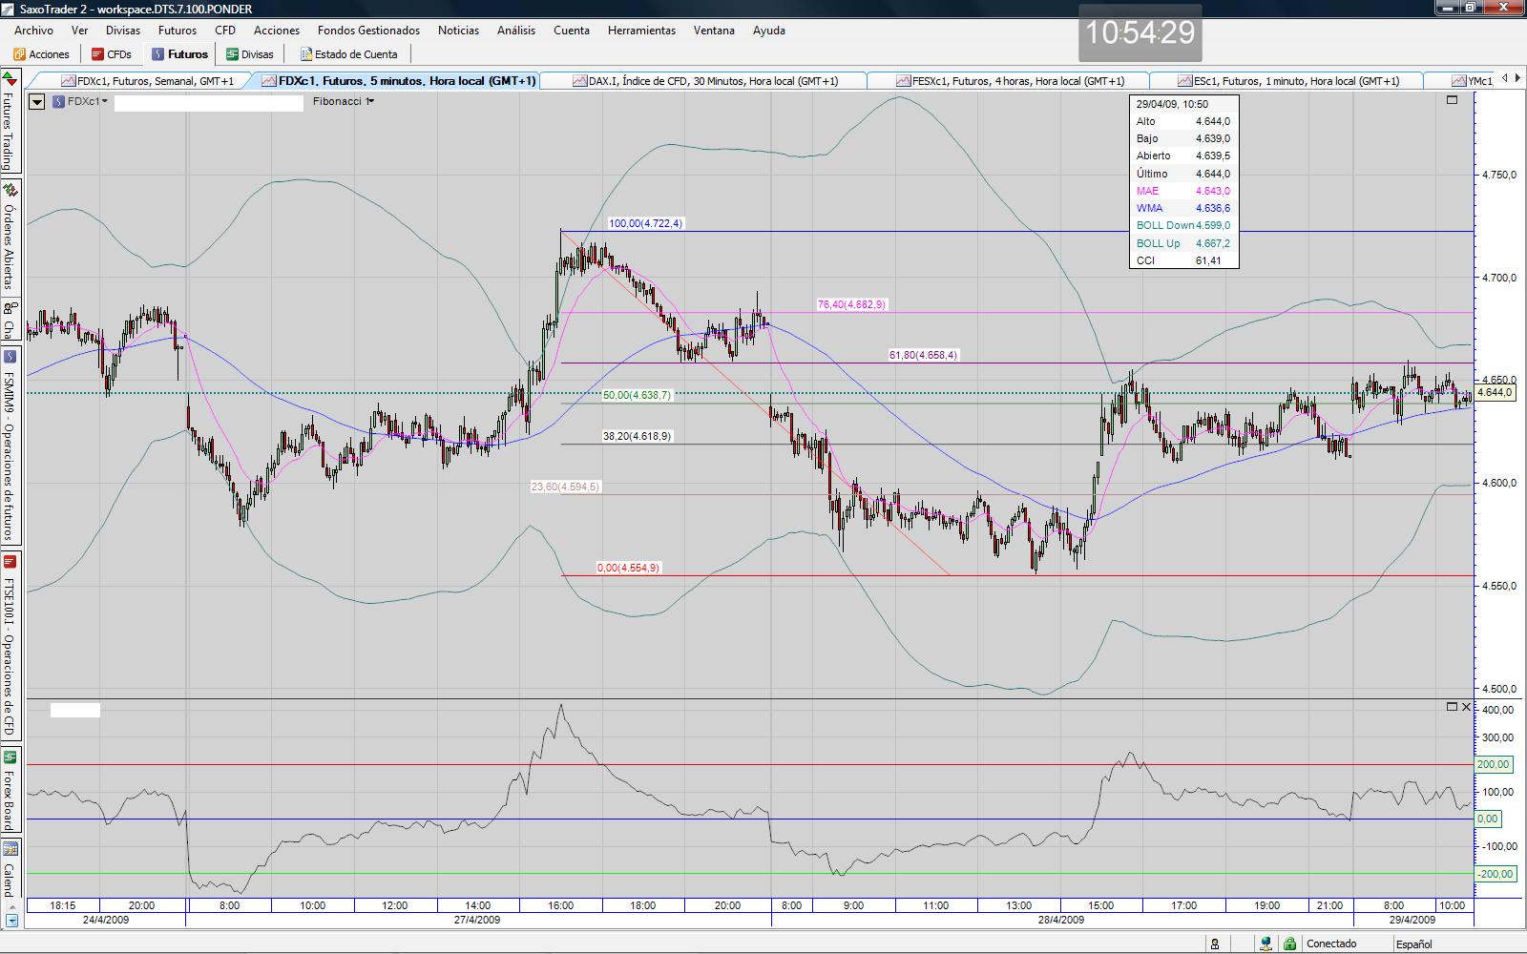Click the 200,00 CCI upper level marker
The height and width of the screenshot is (954, 1527).
point(1494,764)
